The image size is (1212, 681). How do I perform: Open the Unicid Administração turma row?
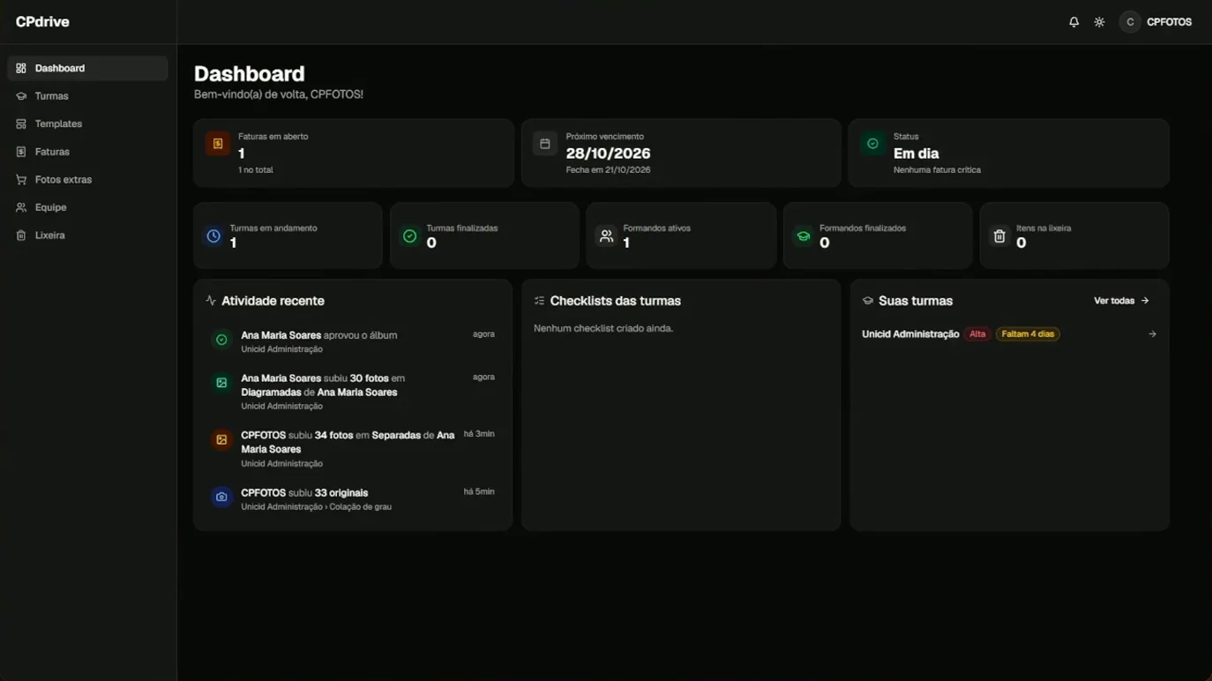[1009, 334]
